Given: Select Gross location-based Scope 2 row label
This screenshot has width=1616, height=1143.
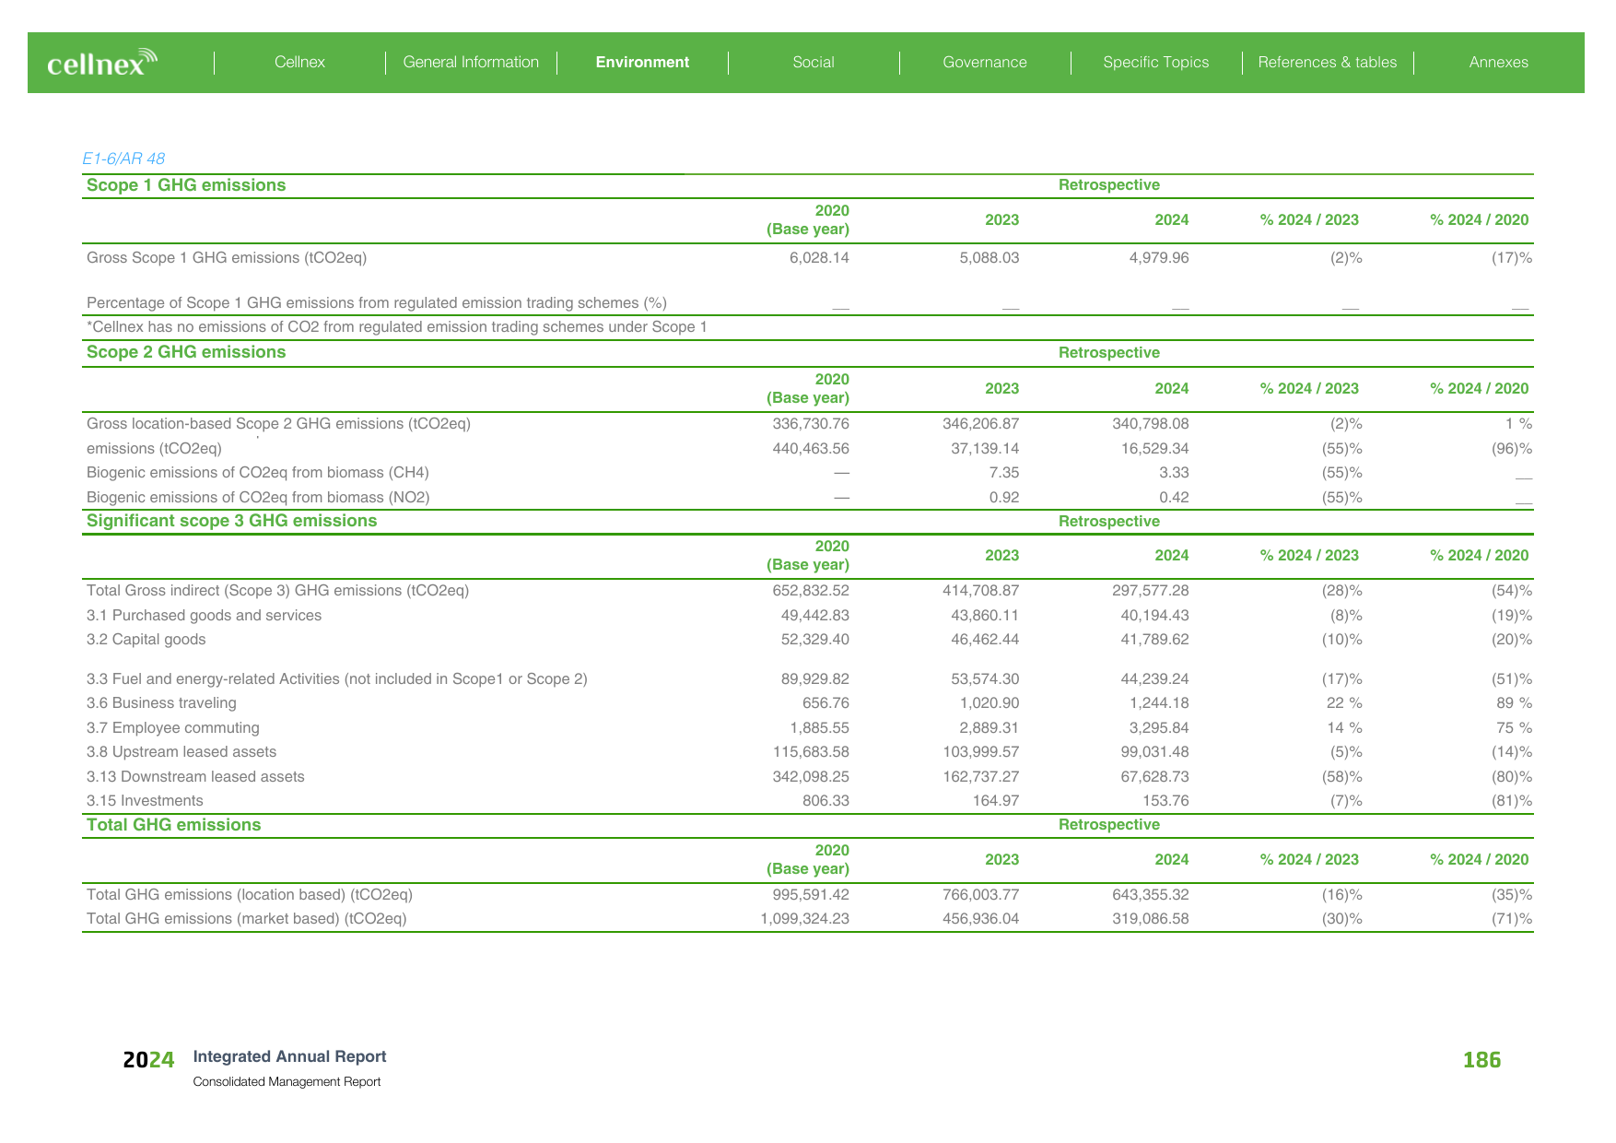Looking at the screenshot, I should pos(278,424).
